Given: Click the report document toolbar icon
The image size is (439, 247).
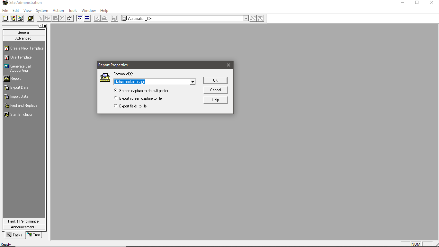Looking at the screenshot, I should click(x=114, y=18).
